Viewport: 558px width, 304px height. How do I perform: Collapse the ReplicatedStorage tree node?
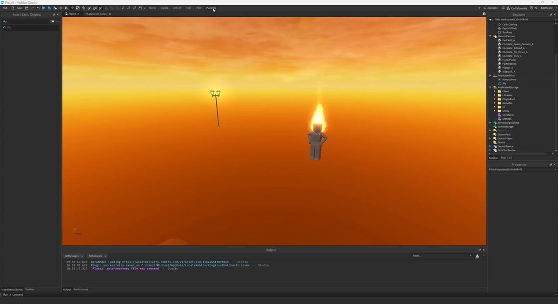(490, 87)
